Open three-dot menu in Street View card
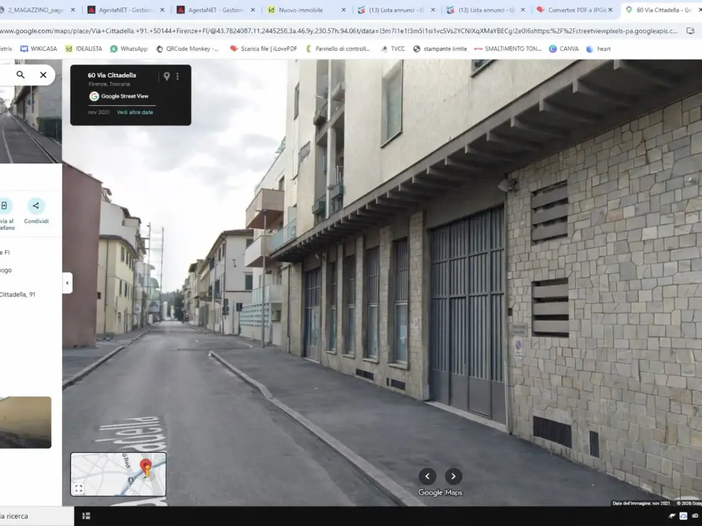 (177, 76)
